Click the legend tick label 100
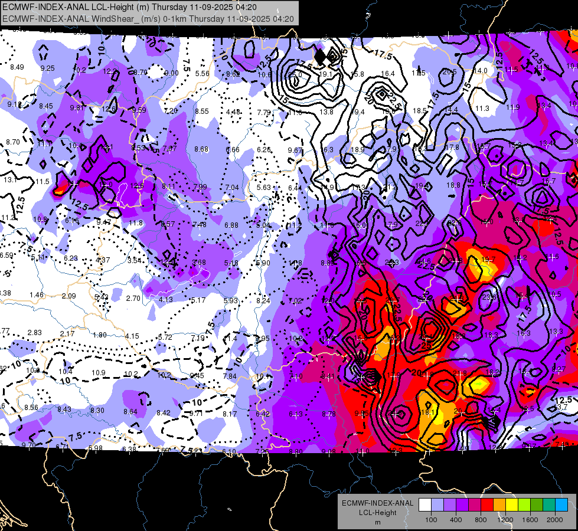 coord(431,520)
